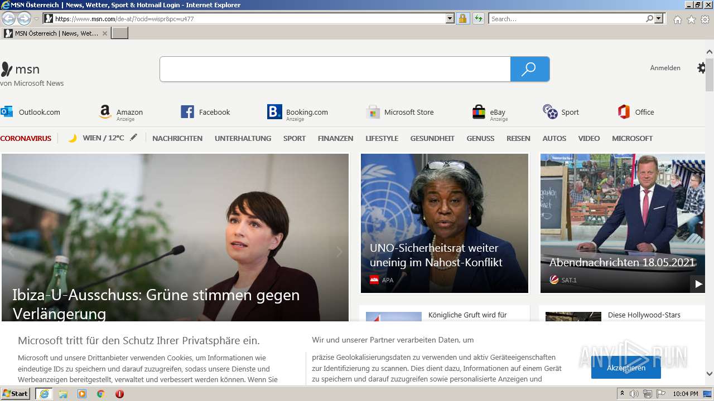
Task: Click the MSN web search input field
Action: 335,69
